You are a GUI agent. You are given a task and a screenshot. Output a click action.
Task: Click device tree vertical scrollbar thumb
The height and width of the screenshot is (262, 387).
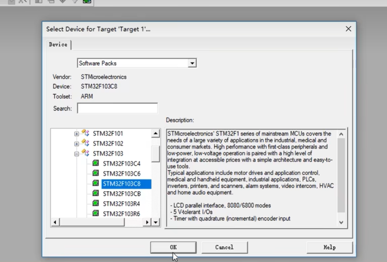[156, 154]
